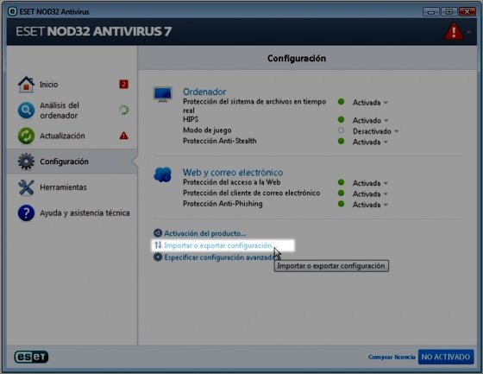Image resolution: width=483 pixels, height=374 pixels.
Task: Toggle green status dot for Protección Anti-Stealth
Action: (x=341, y=141)
